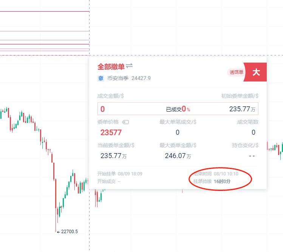This screenshot has width=283, height=252.
Task: Click the blue 撤 badge icon
Action: pos(101,78)
